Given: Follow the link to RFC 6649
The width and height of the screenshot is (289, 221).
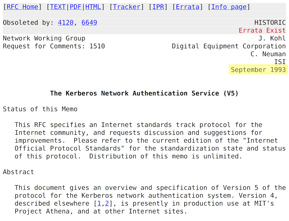Looking at the screenshot, I should tap(89, 22).
